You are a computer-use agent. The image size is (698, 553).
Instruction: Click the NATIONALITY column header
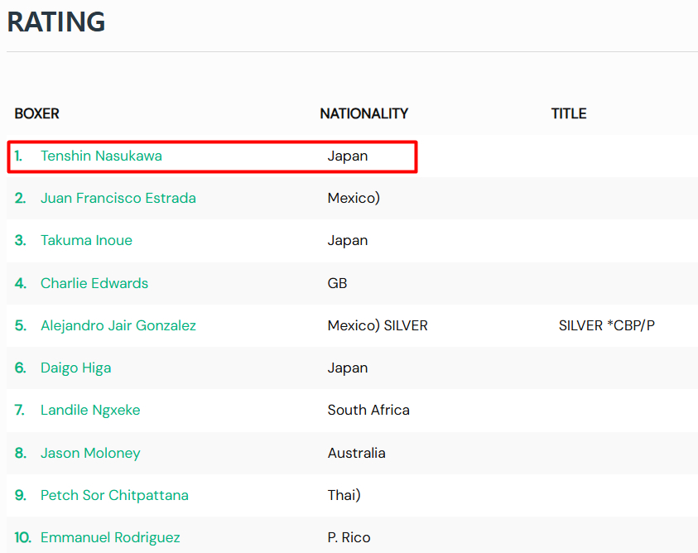click(363, 113)
